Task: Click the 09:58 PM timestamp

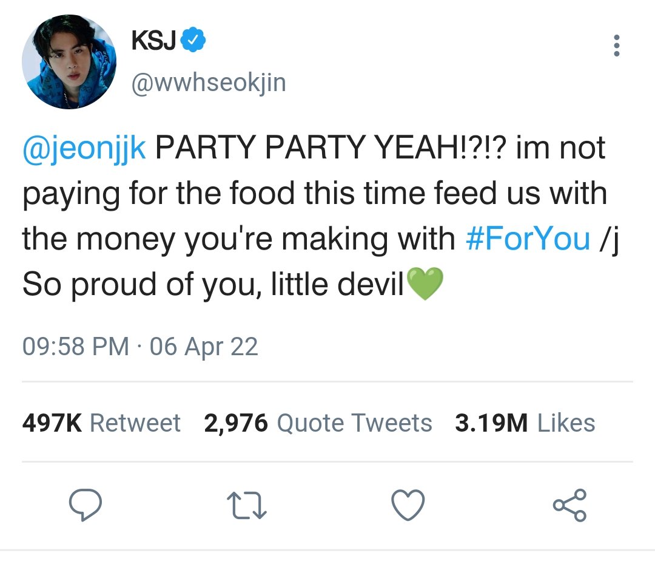Action: 76,347
